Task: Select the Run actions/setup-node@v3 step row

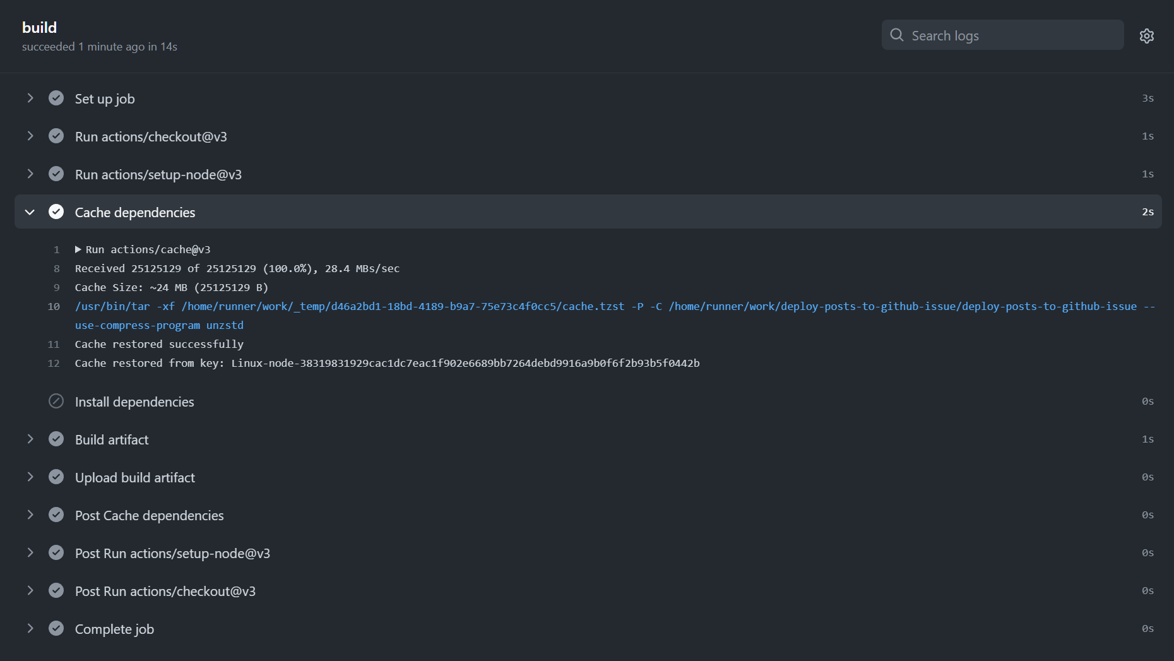Action: 158,174
